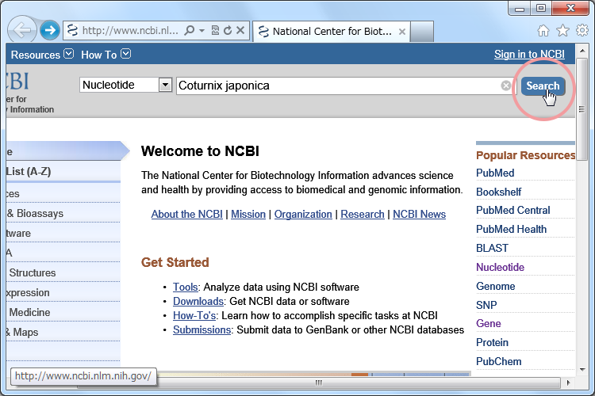This screenshot has height=396, width=595.
Task: Click Sign in to NCBI link
Action: point(529,54)
